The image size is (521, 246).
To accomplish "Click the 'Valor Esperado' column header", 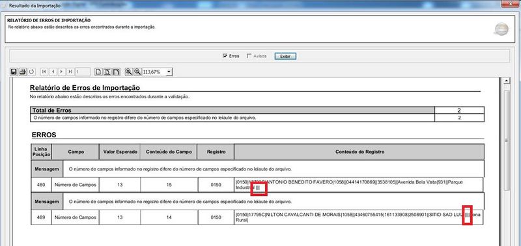I will click(120, 152).
